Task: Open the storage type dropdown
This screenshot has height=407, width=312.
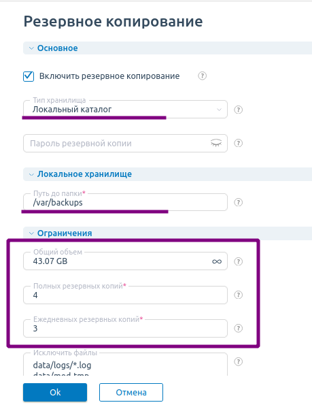Action: pyautogui.click(x=126, y=110)
